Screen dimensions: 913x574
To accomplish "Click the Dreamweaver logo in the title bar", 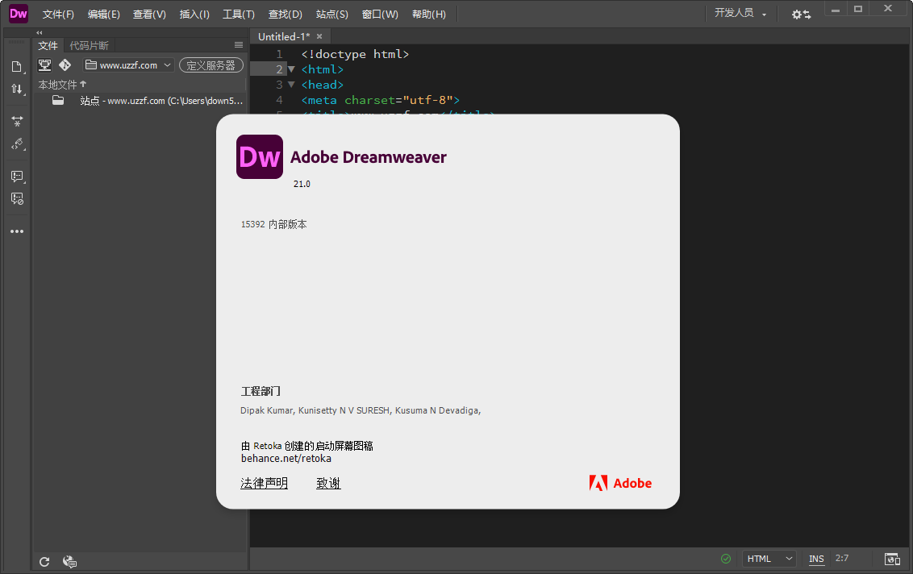I will 18,14.
